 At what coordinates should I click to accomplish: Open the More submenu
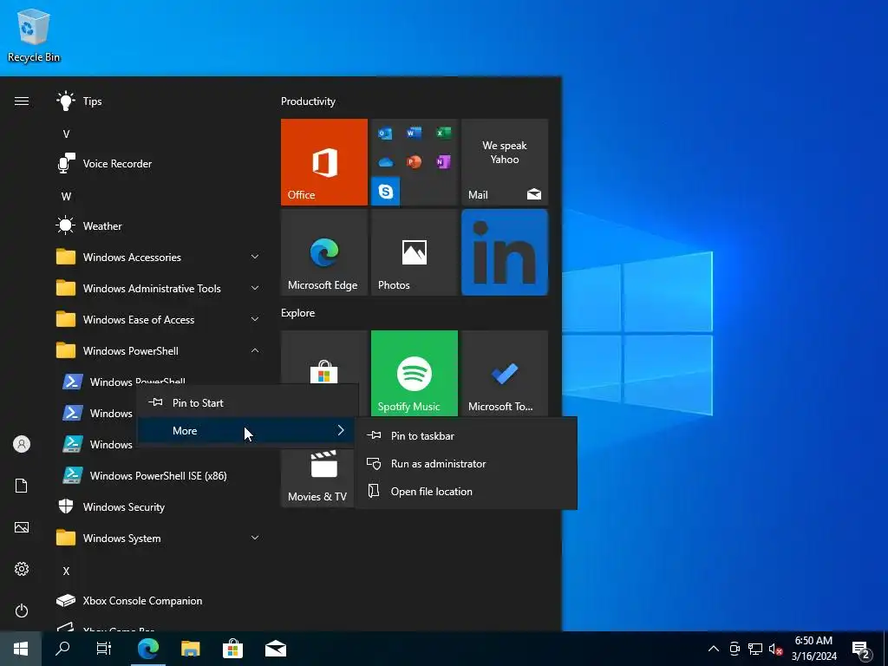(x=248, y=431)
